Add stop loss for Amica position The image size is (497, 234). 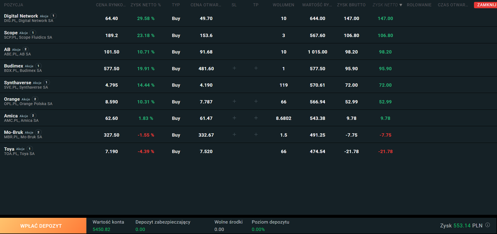pyautogui.click(x=234, y=118)
